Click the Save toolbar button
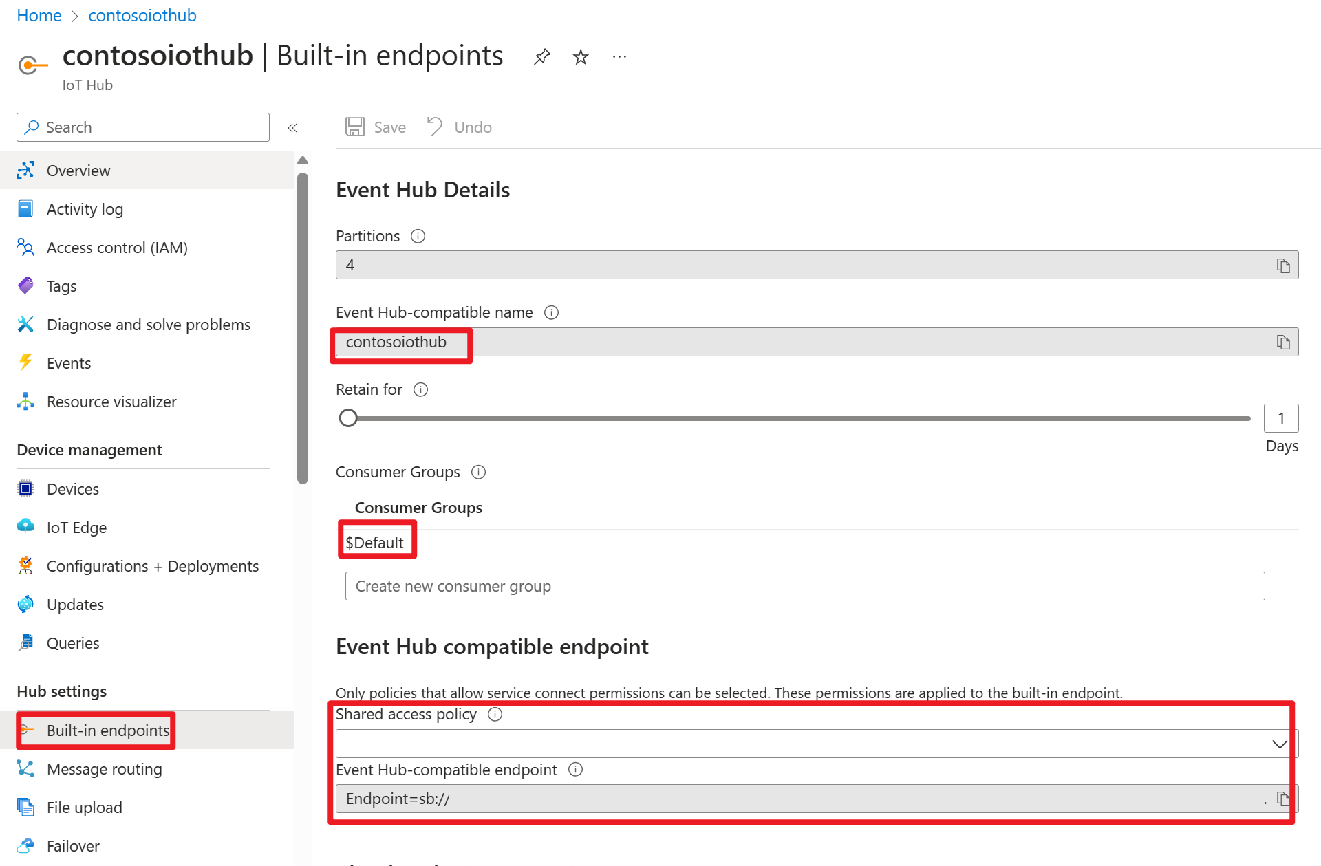Image resolution: width=1321 pixels, height=866 pixels. click(x=376, y=127)
